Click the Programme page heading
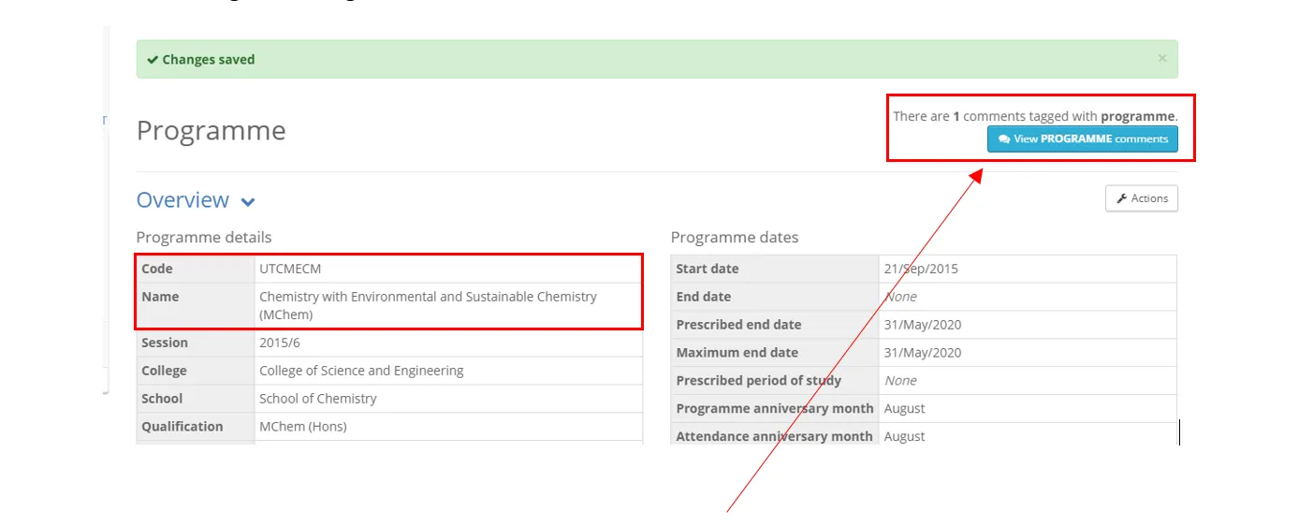The image size is (1313, 526). [211, 130]
